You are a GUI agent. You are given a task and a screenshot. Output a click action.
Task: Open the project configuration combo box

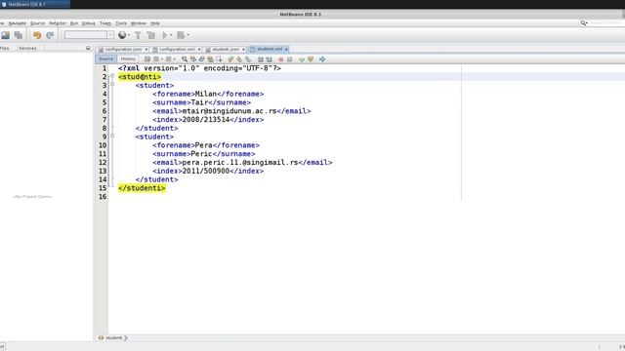pyautogui.click(x=89, y=35)
